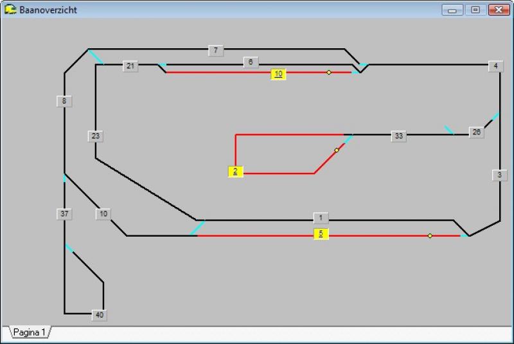Select block label 40
514x344 pixels.
(100, 315)
